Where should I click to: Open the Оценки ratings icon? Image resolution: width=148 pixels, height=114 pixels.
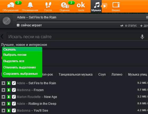coord(65,7)
